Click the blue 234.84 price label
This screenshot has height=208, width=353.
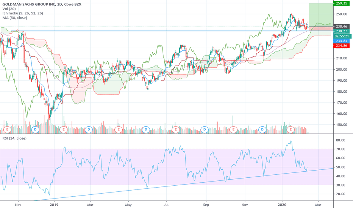341,41
